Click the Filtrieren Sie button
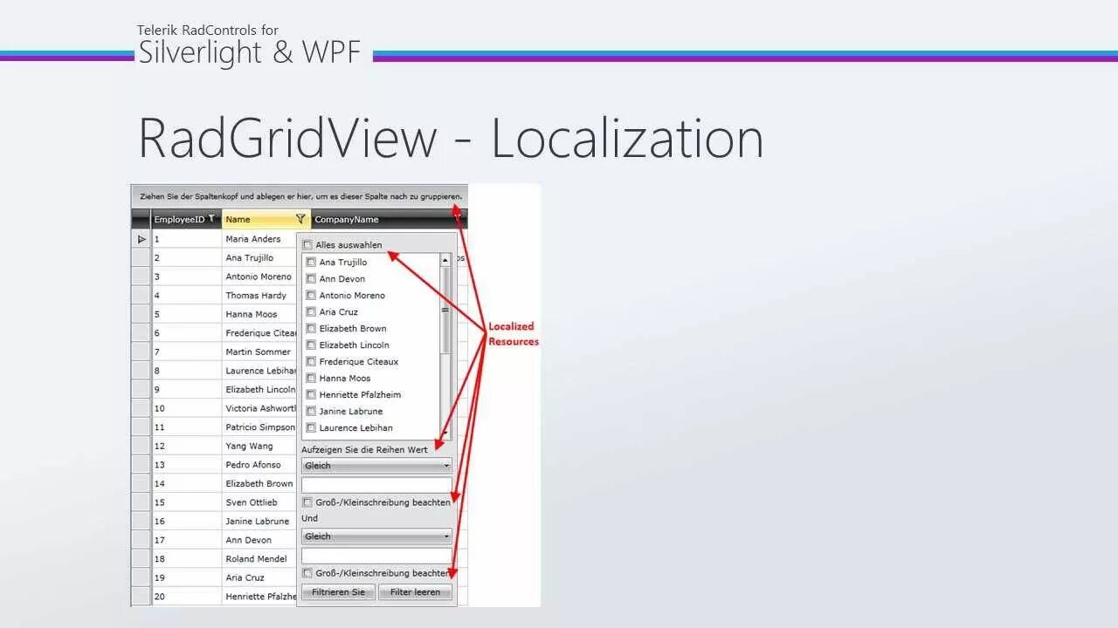1118x628 pixels. pos(339,592)
